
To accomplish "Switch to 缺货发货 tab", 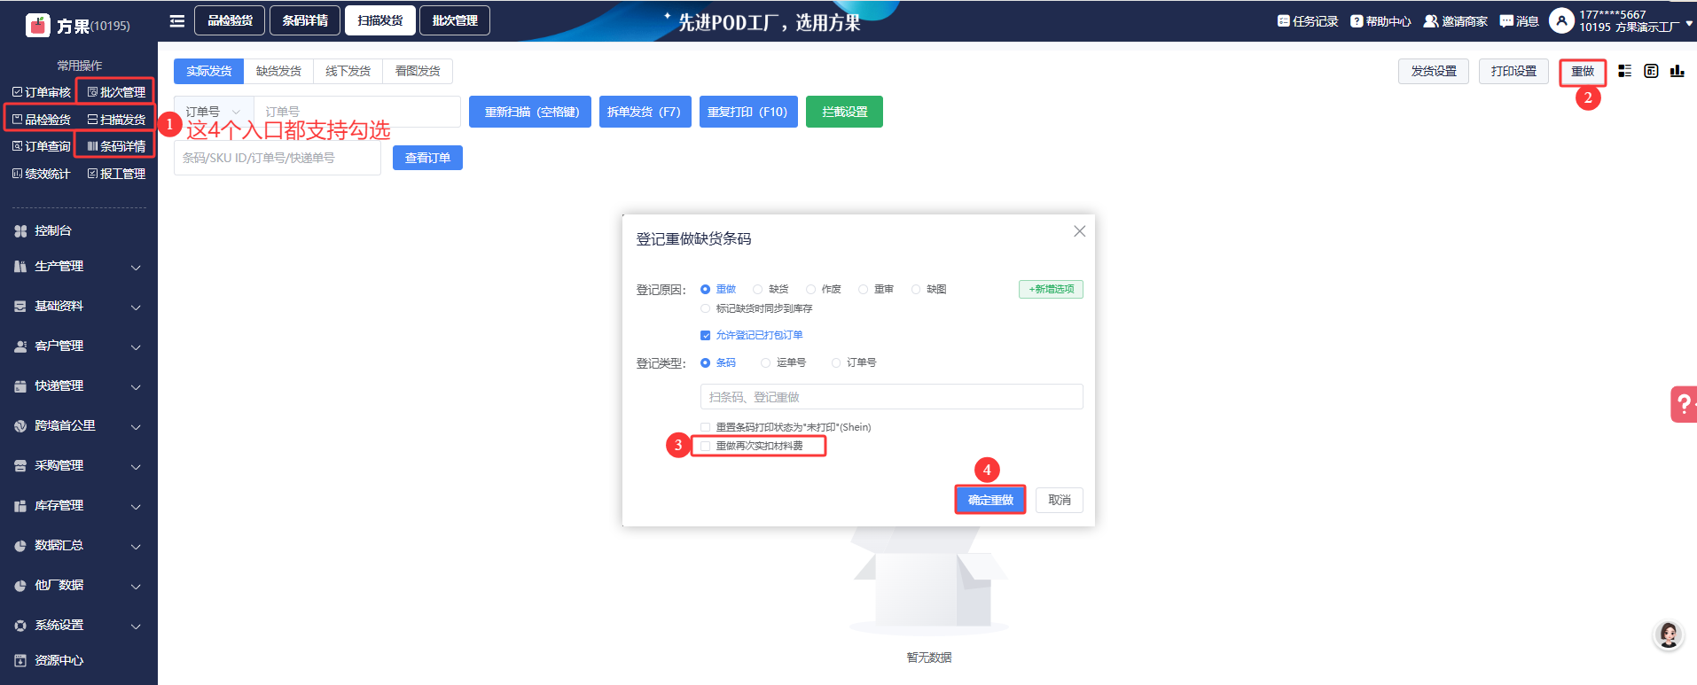I will click(278, 71).
